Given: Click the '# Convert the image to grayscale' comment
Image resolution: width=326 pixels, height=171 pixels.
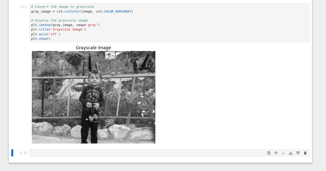Looking at the screenshot, I should pos(62,7).
